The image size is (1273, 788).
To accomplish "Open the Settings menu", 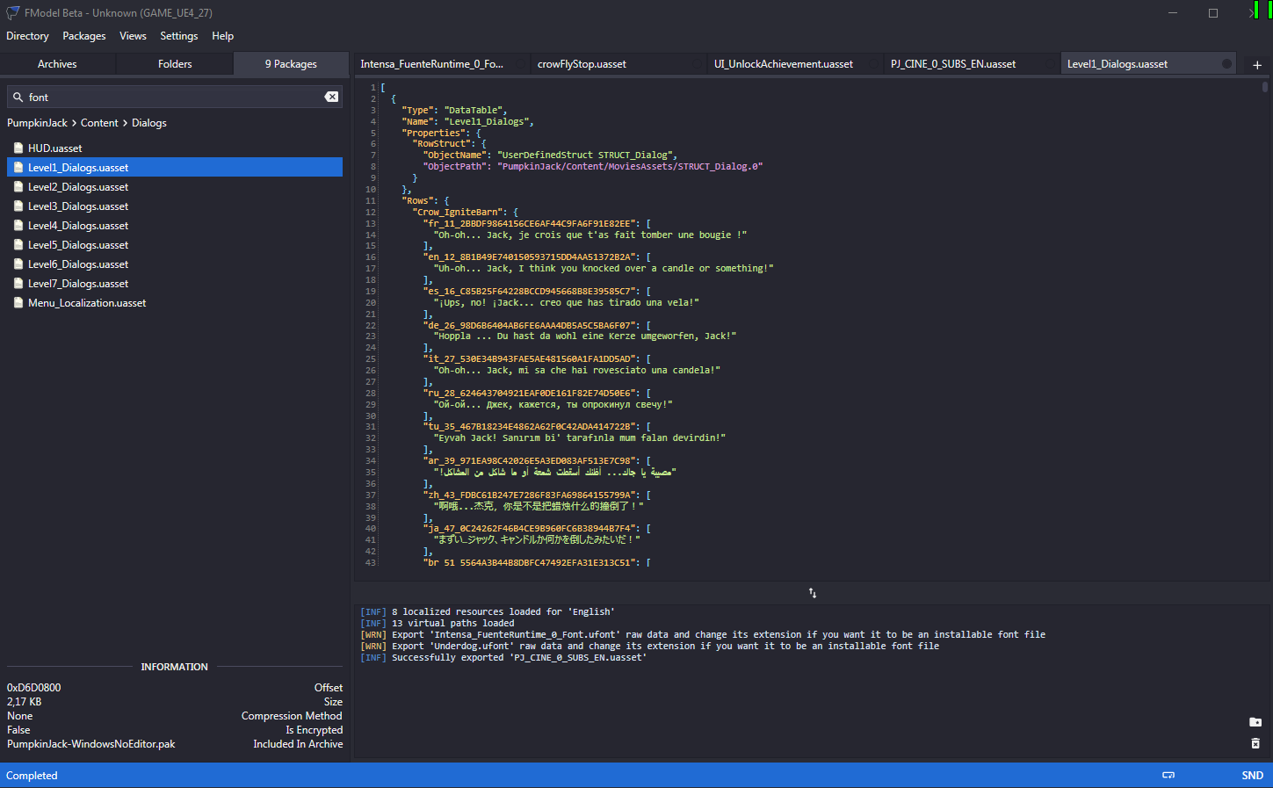I will [178, 36].
